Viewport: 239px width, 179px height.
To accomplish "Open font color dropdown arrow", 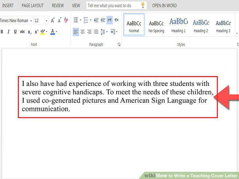I will pos(56,32).
